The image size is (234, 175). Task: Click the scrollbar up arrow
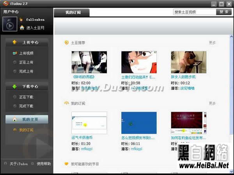coord(231,37)
